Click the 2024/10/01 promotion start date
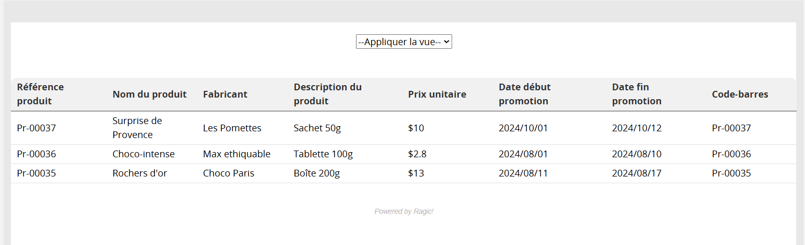This screenshot has height=245, width=805. [523, 128]
